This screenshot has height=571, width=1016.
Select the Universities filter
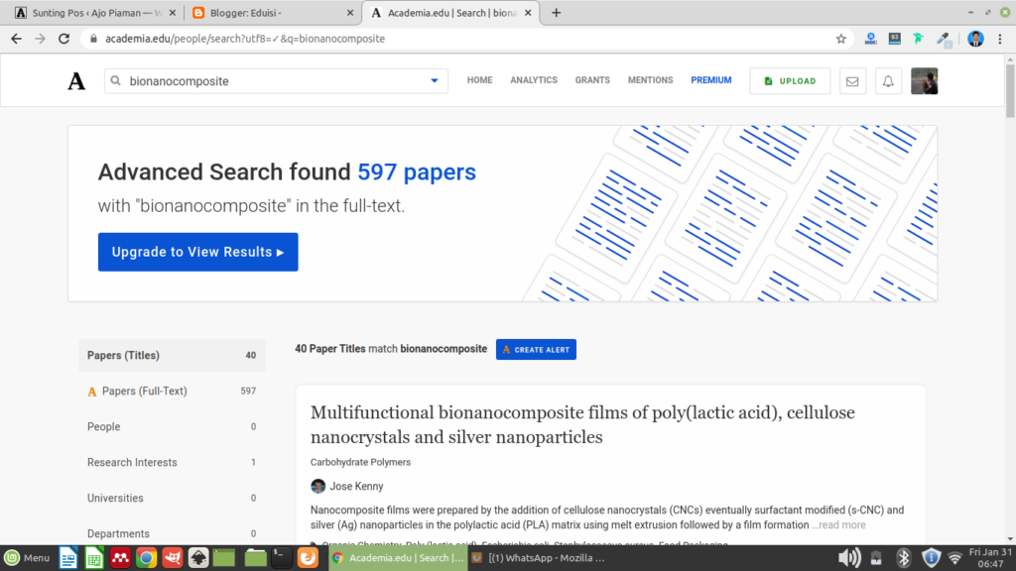pyautogui.click(x=172, y=498)
